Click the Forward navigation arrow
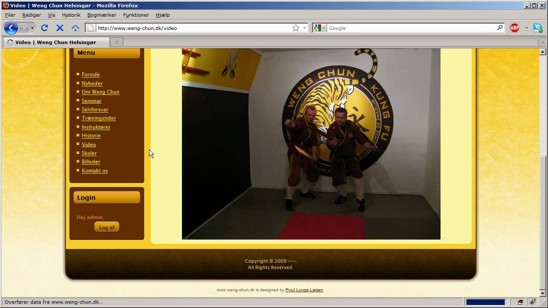Image resolution: width=548 pixels, height=308 pixels. tap(24, 28)
